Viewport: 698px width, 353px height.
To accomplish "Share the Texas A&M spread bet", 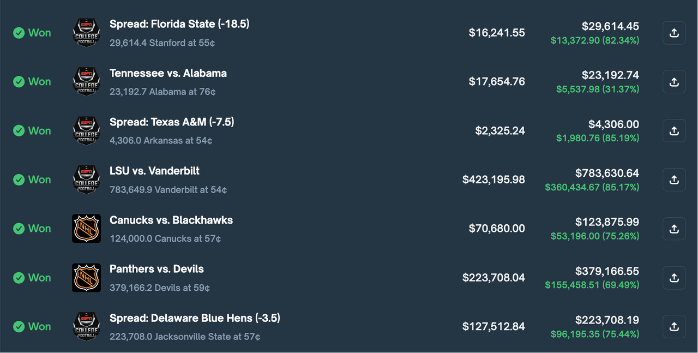I will click(674, 131).
